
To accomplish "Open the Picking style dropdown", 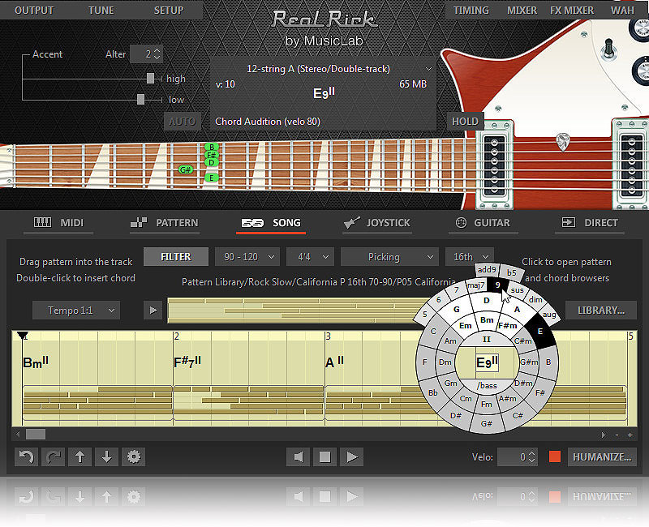I will click(389, 257).
